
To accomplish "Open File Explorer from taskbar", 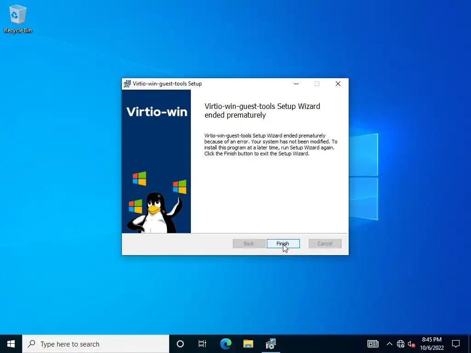I will [248, 344].
